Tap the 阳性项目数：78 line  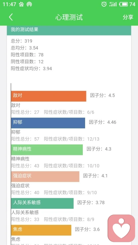pos(27,55)
